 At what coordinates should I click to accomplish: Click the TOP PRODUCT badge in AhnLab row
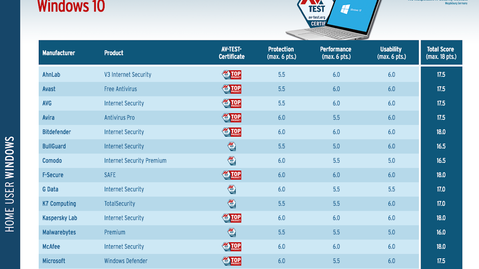(x=232, y=75)
